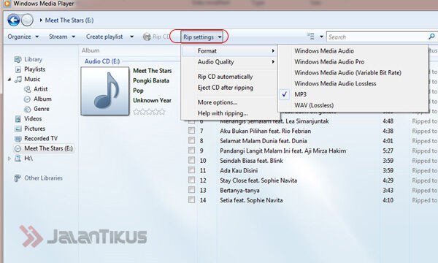Check the box for track 8
438x263 pixels.
click(191, 140)
